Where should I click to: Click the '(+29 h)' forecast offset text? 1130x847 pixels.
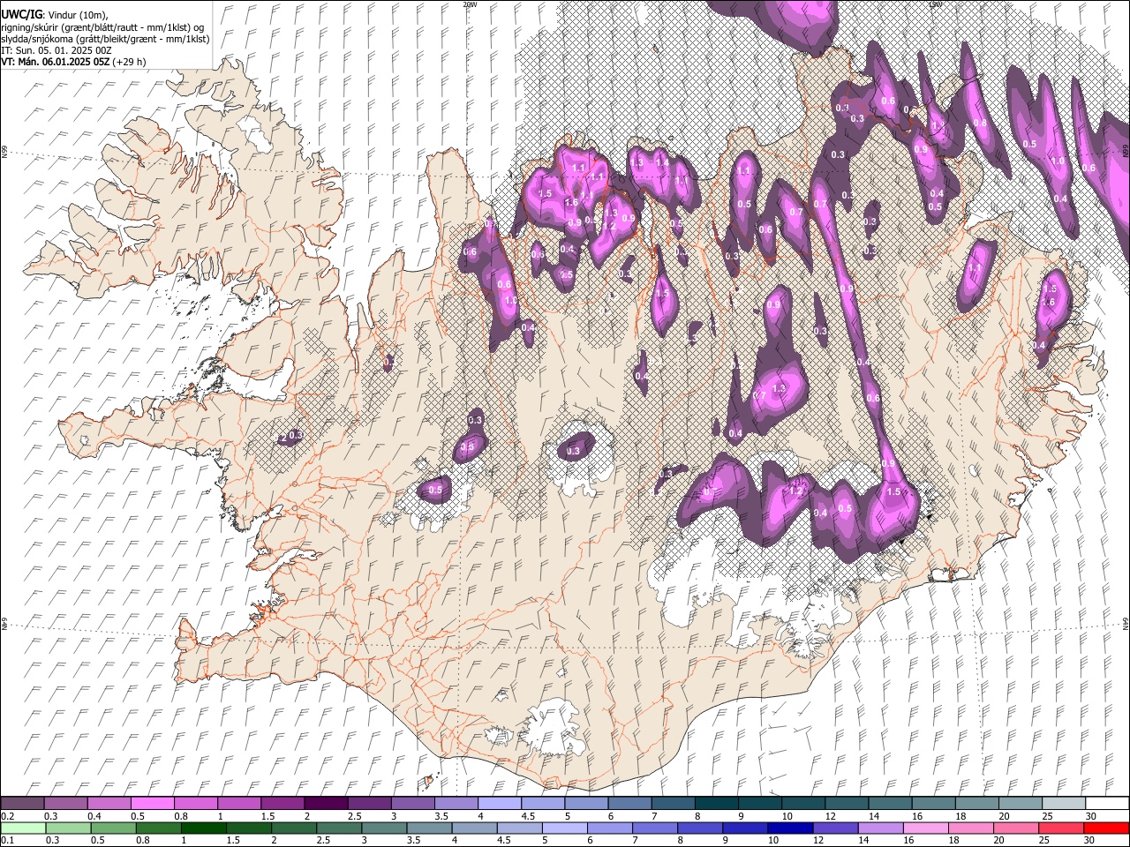[x=130, y=62]
